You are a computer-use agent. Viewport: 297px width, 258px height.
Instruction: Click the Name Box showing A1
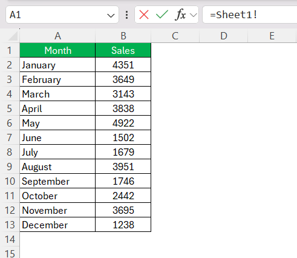[62, 15]
